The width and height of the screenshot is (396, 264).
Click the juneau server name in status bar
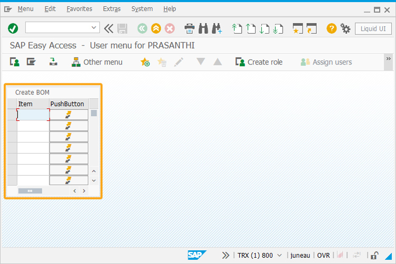tap(300, 256)
